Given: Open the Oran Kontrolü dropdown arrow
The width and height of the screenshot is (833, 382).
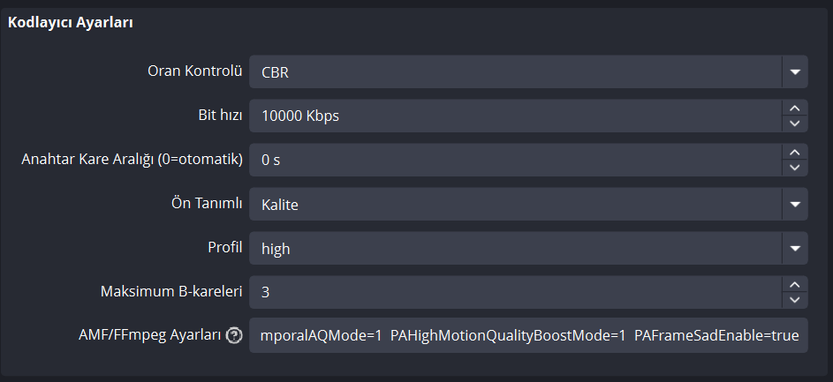Looking at the screenshot, I should pyautogui.click(x=794, y=71).
